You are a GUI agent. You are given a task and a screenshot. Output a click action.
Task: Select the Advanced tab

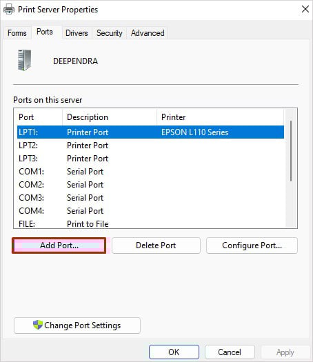tap(148, 33)
